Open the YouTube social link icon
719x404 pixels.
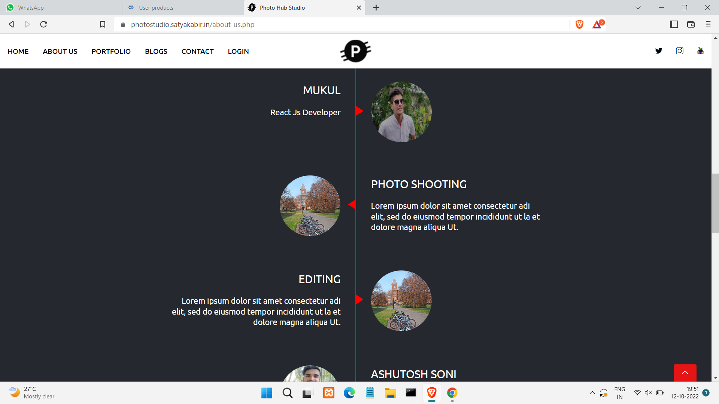pyautogui.click(x=700, y=51)
